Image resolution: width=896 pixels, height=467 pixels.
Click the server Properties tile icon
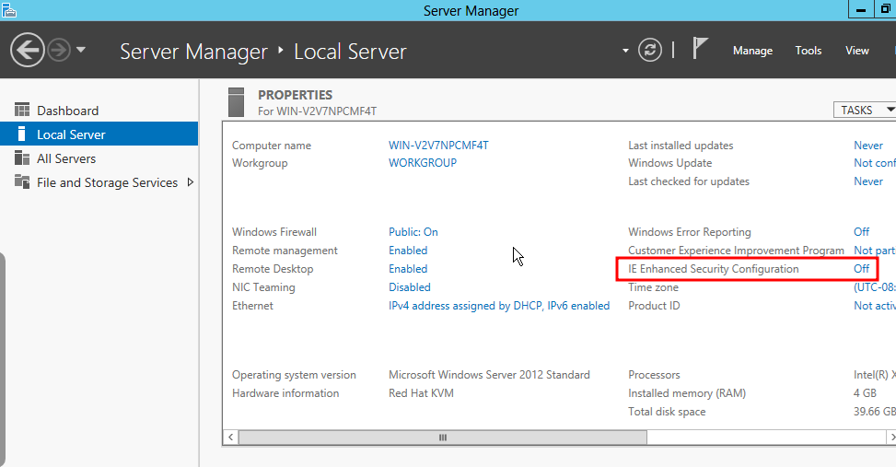point(237,101)
